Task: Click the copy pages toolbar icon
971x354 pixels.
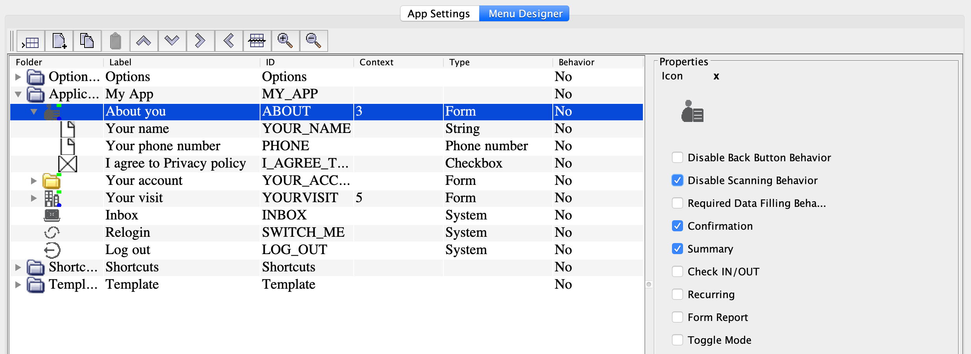Action: click(87, 41)
